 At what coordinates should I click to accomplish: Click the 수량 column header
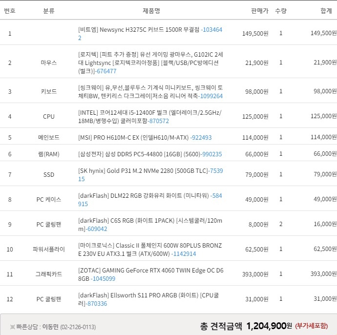[x=281, y=11]
